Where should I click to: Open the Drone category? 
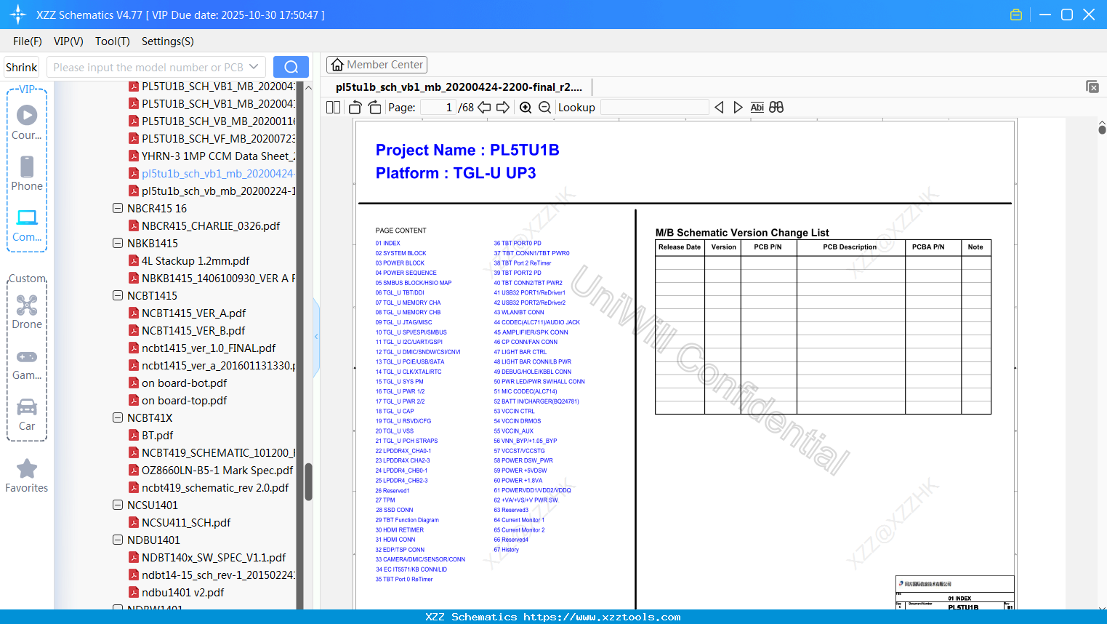point(27,312)
